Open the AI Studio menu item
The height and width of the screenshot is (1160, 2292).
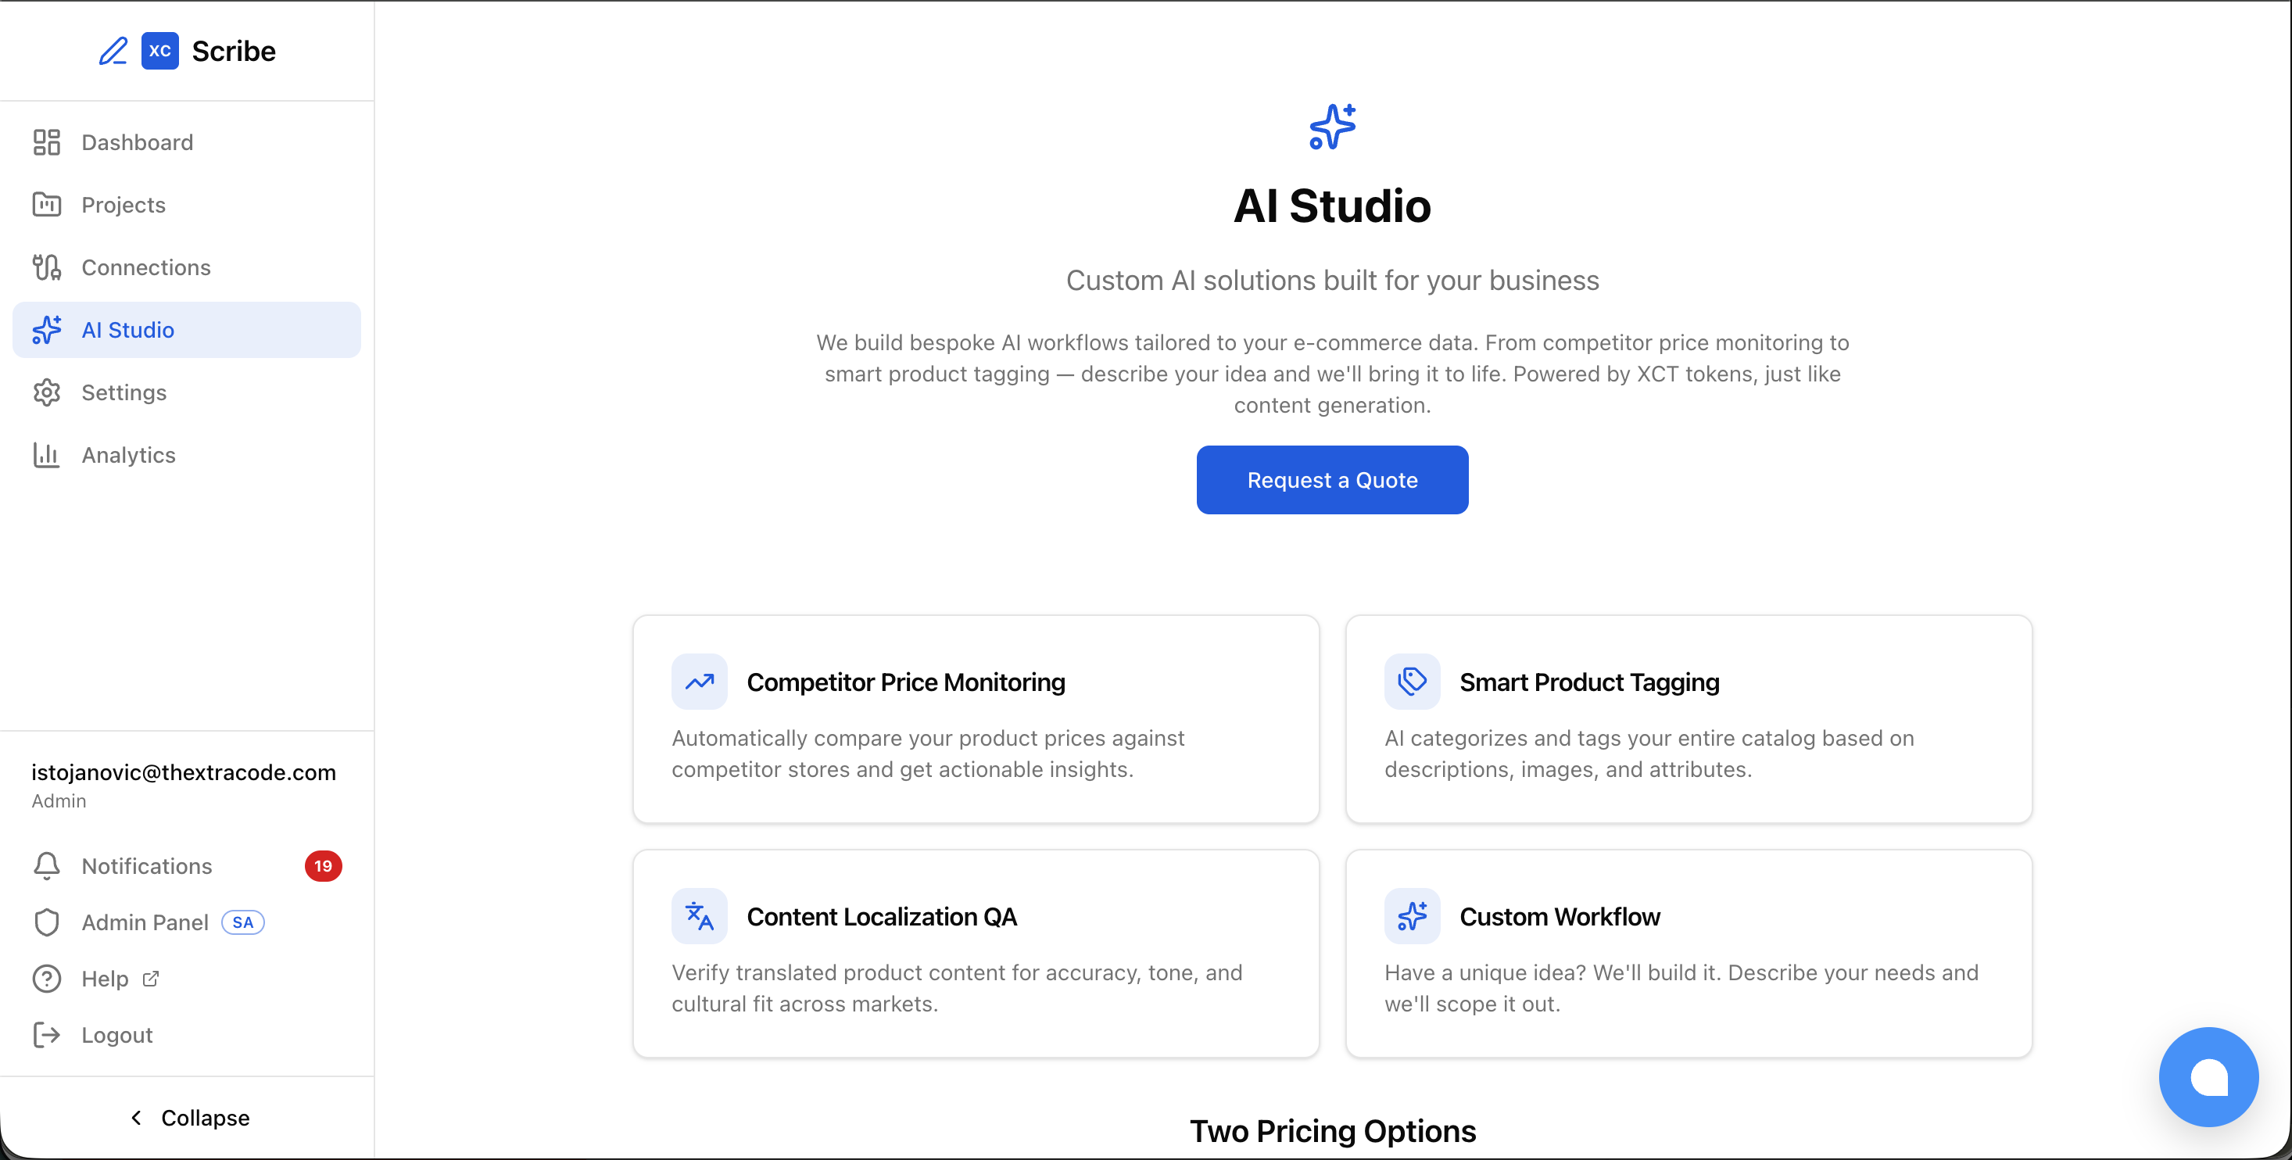click(x=127, y=330)
